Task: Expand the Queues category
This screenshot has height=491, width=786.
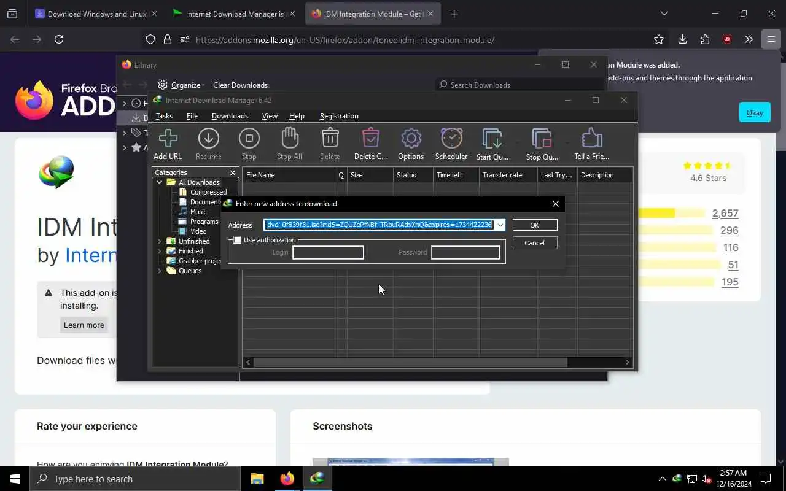Action: pos(159,271)
